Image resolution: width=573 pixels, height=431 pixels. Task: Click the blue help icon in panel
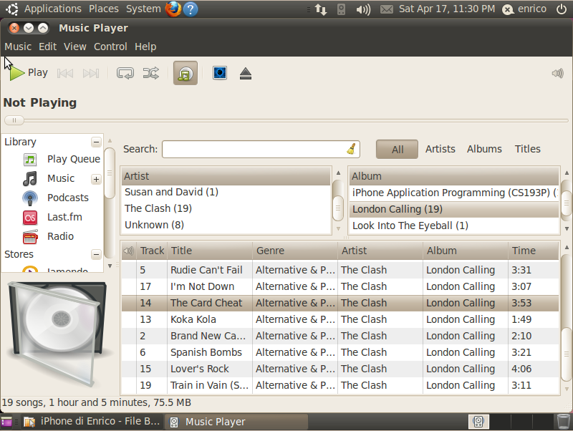click(191, 9)
